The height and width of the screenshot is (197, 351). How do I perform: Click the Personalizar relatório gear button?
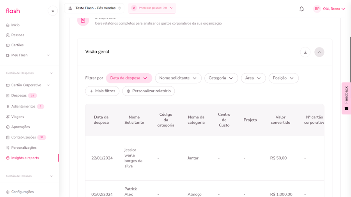(x=149, y=91)
